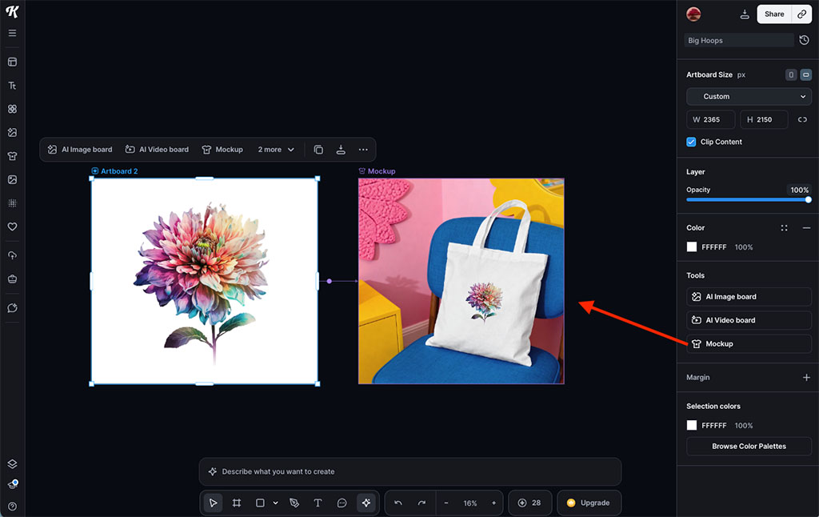The width and height of the screenshot is (819, 517).
Task: Expand the shape tool chevron
Action: pos(275,503)
